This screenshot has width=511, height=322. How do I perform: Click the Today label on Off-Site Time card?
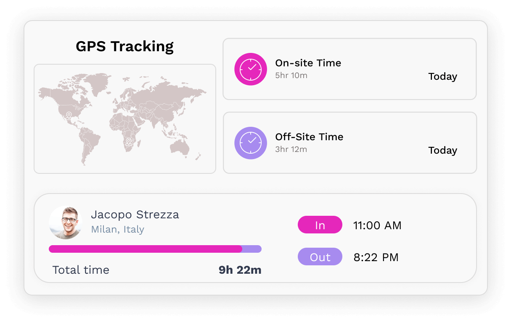point(442,150)
